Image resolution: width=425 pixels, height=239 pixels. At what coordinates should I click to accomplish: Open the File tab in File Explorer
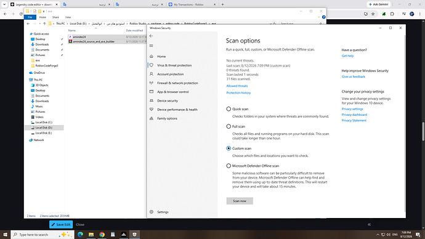coord(30,17)
